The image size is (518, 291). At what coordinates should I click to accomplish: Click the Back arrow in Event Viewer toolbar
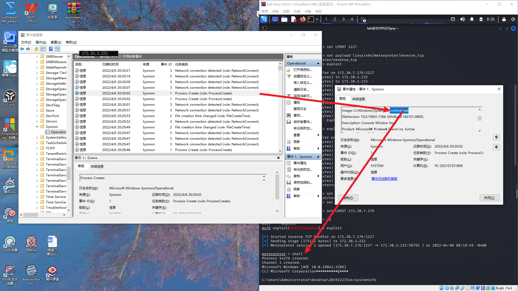click(22, 49)
